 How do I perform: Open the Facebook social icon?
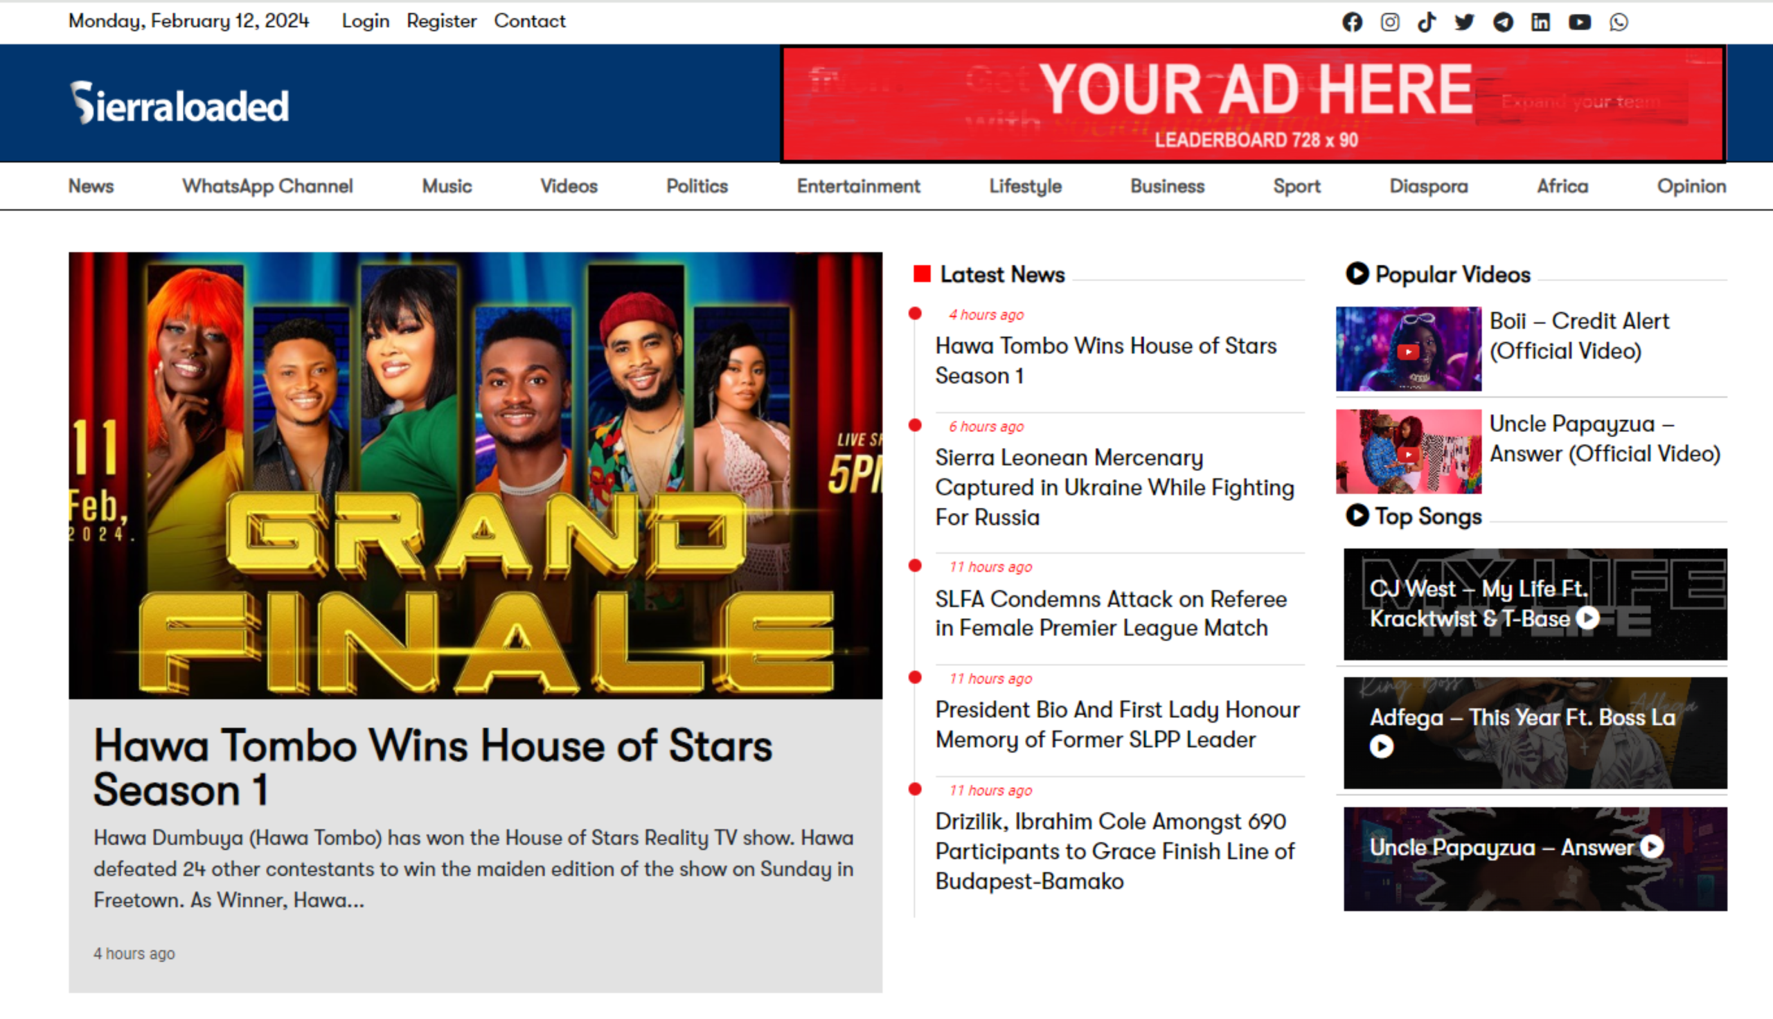(1353, 22)
